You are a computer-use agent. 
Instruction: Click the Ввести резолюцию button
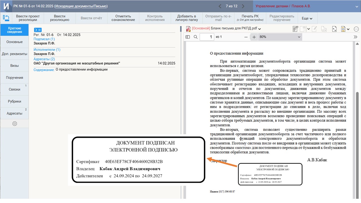60,18
